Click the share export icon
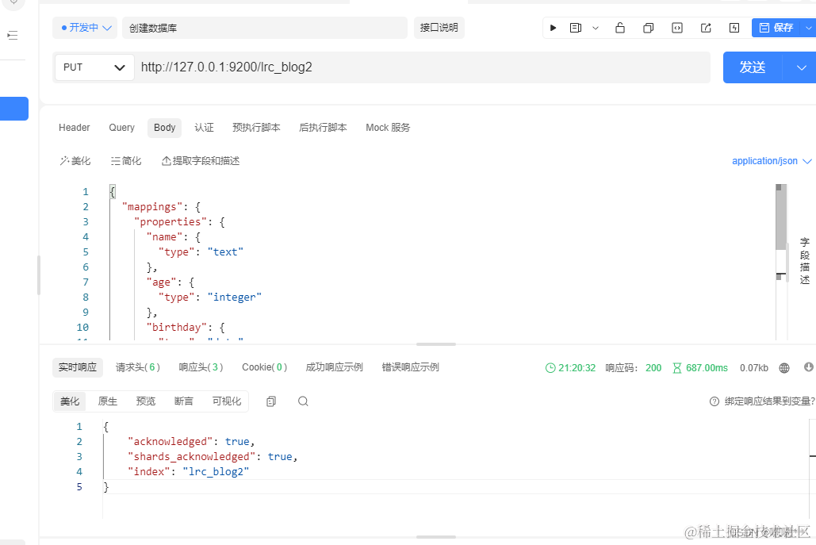Screen dimensions: 816x545 pyautogui.click(x=706, y=28)
